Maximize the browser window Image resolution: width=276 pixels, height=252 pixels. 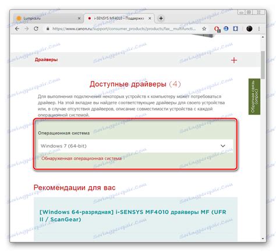tap(249, 12)
